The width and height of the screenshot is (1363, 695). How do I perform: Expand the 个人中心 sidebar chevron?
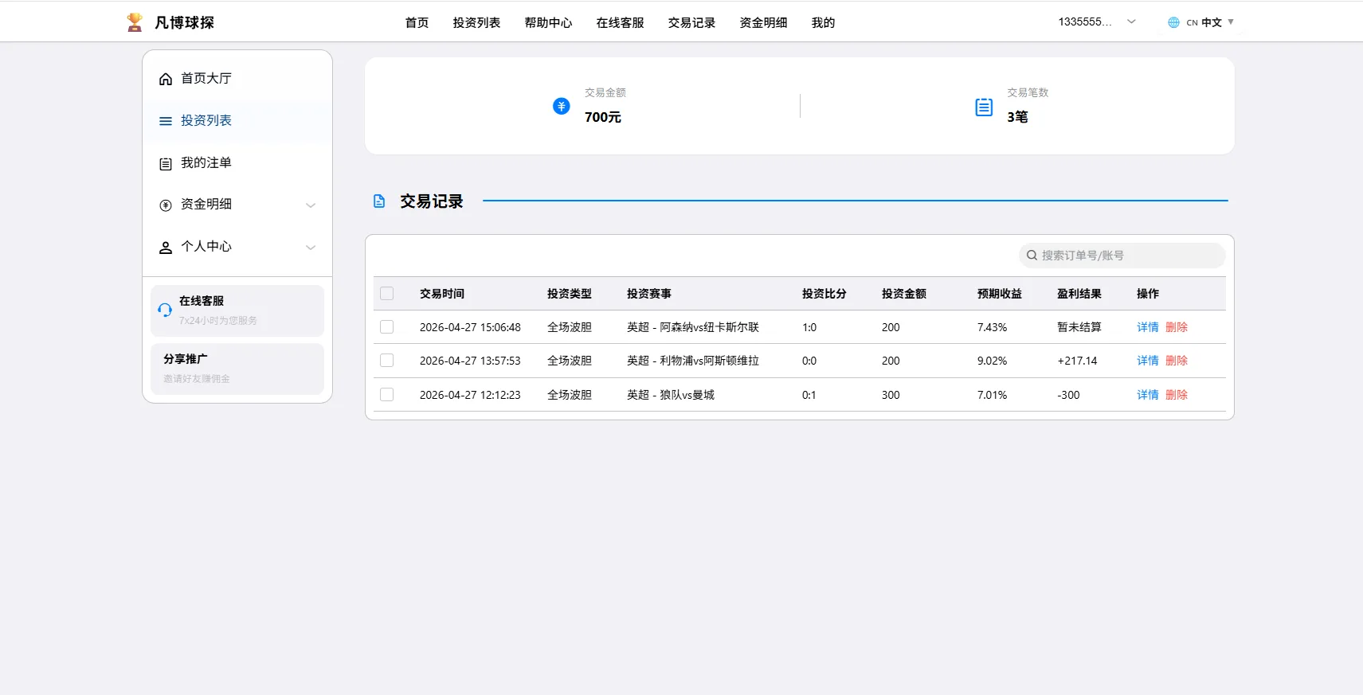click(311, 248)
